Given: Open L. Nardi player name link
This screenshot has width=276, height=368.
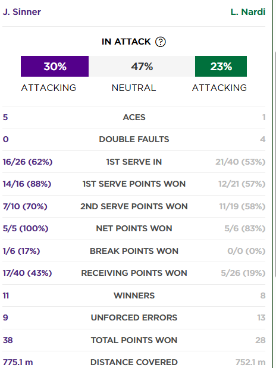Looking at the screenshot, I should point(248,12).
